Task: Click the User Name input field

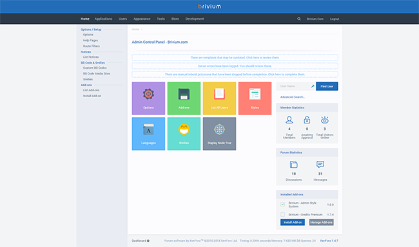Action: [296, 86]
